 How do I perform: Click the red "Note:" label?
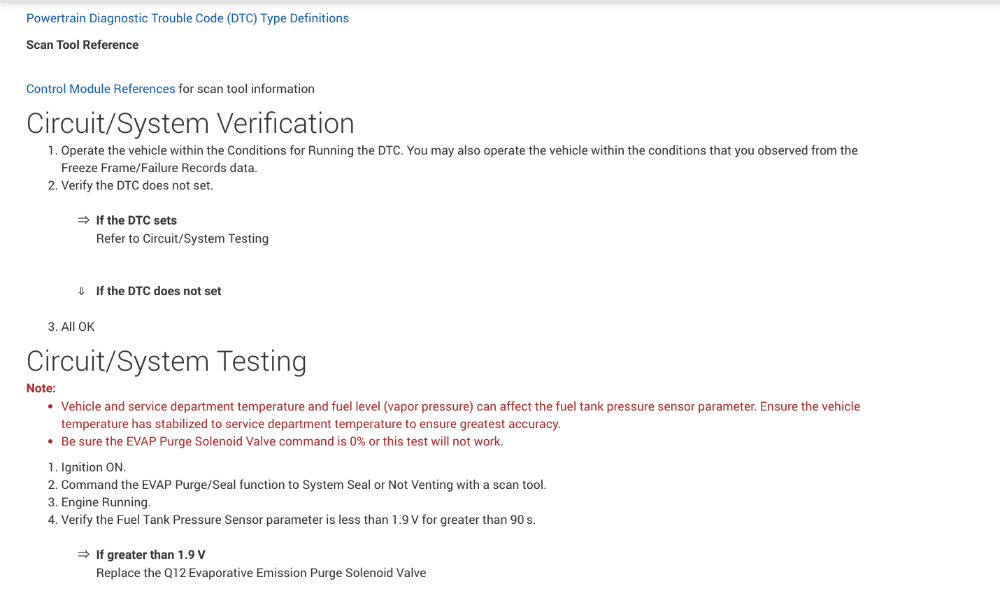(x=41, y=388)
